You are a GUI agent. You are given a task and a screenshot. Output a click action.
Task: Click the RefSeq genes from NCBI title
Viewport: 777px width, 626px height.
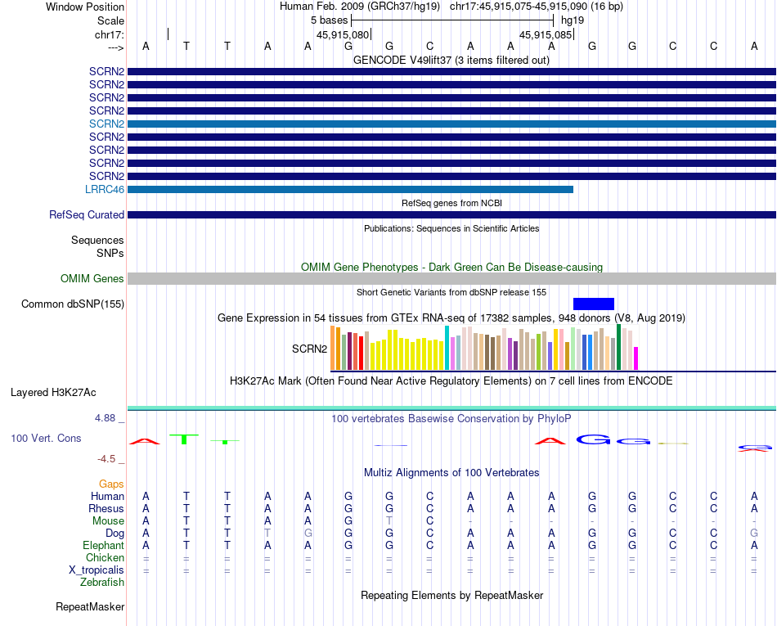tap(452, 203)
